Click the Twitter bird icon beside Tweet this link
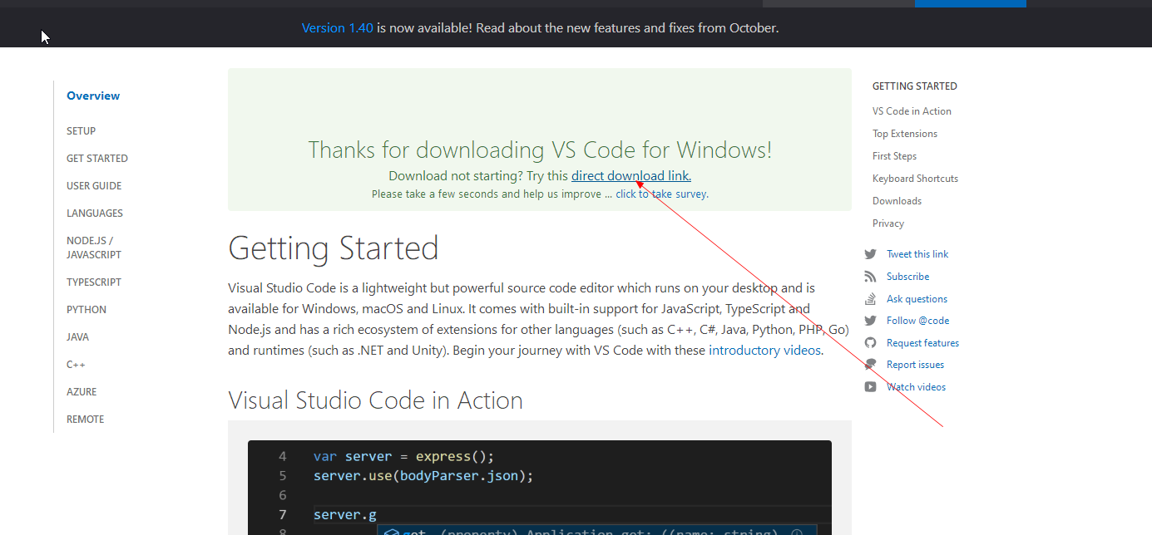Viewport: 1152px width, 535px height. (870, 253)
